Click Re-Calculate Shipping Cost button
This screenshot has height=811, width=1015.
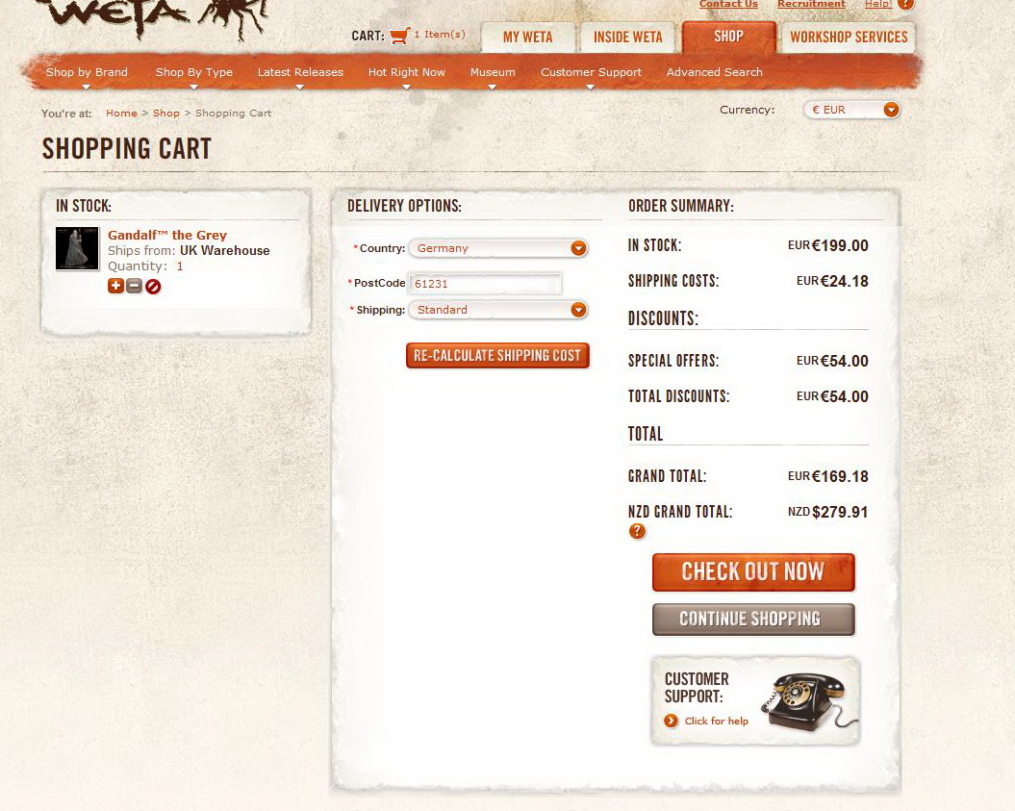click(497, 355)
